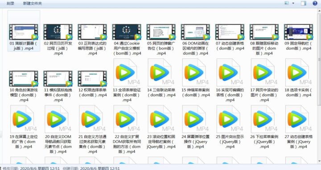Select the 06 DOM动画在区域内的弹球 thumbnail
This screenshot has width=321, height=170.
[x=196, y=32]
